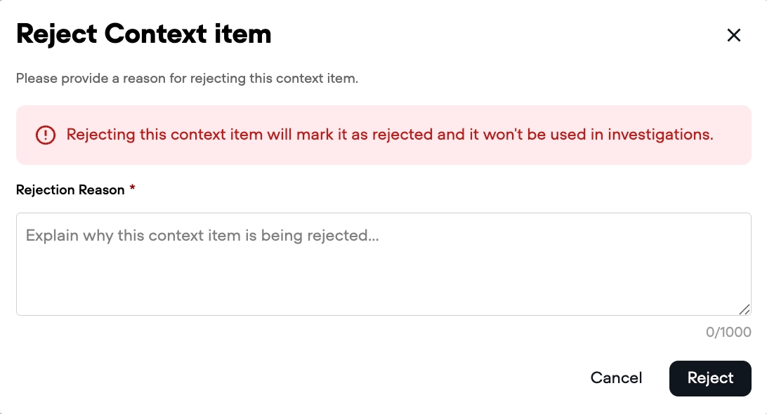Confirm with the black Reject button
The width and height of the screenshot is (767, 414).
(x=710, y=378)
